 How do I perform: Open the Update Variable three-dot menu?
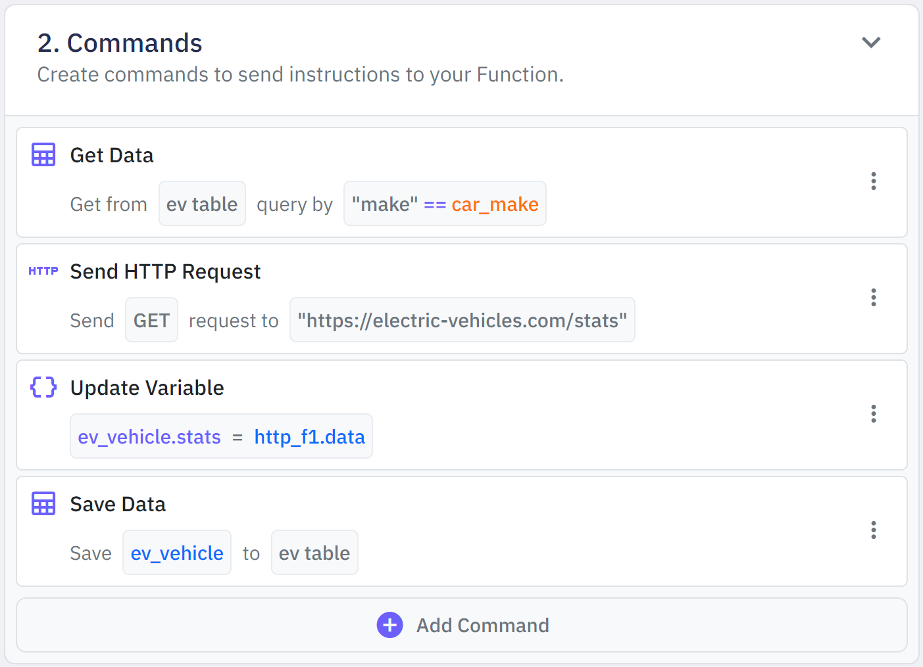pyautogui.click(x=873, y=414)
